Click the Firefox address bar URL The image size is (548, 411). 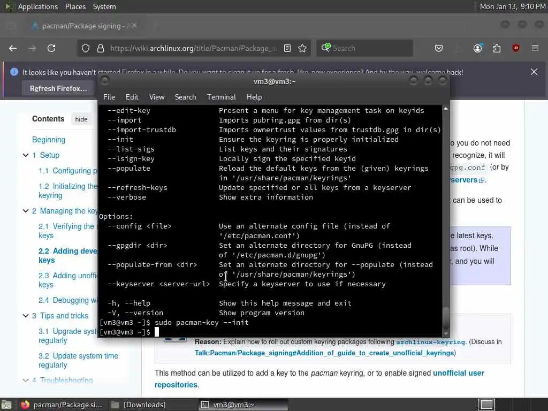(x=193, y=48)
